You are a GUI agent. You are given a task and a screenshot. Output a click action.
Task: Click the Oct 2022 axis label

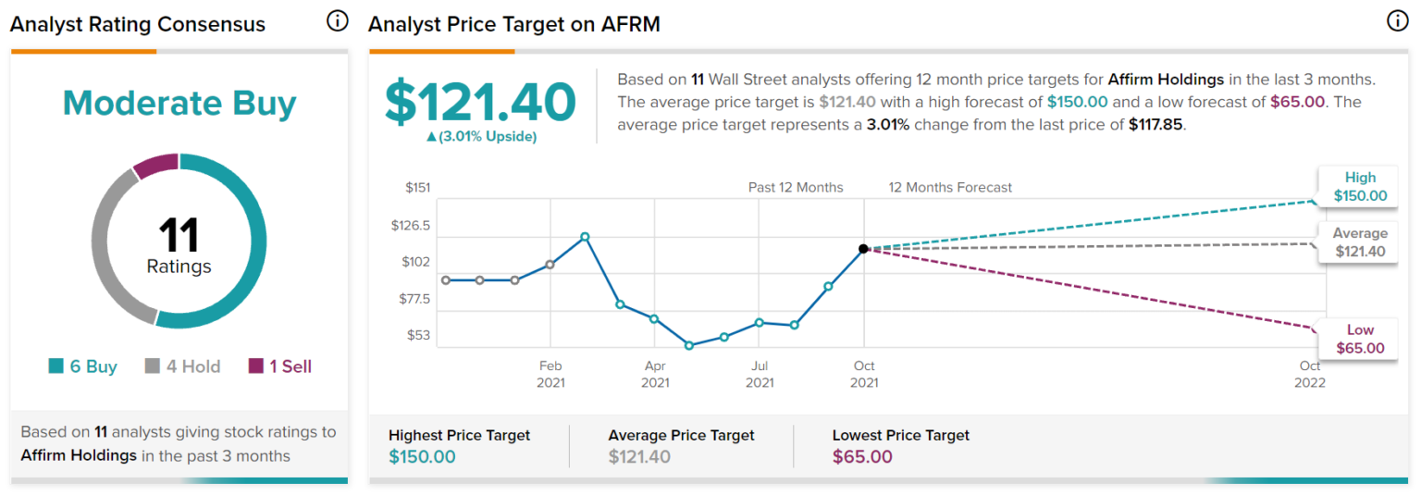pos(1310,374)
